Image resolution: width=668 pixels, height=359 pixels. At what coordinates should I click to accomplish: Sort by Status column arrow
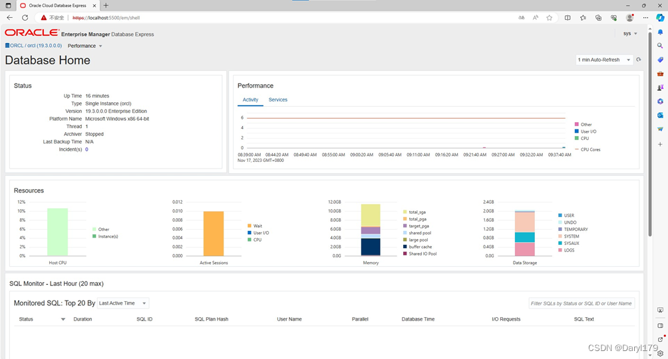[x=63, y=319]
